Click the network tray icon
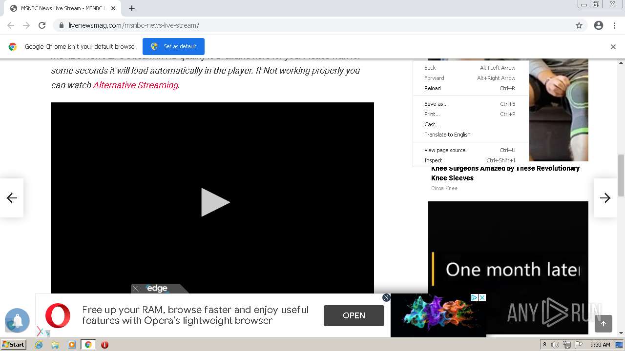Screen dimensions: 625x351 (567, 345)
